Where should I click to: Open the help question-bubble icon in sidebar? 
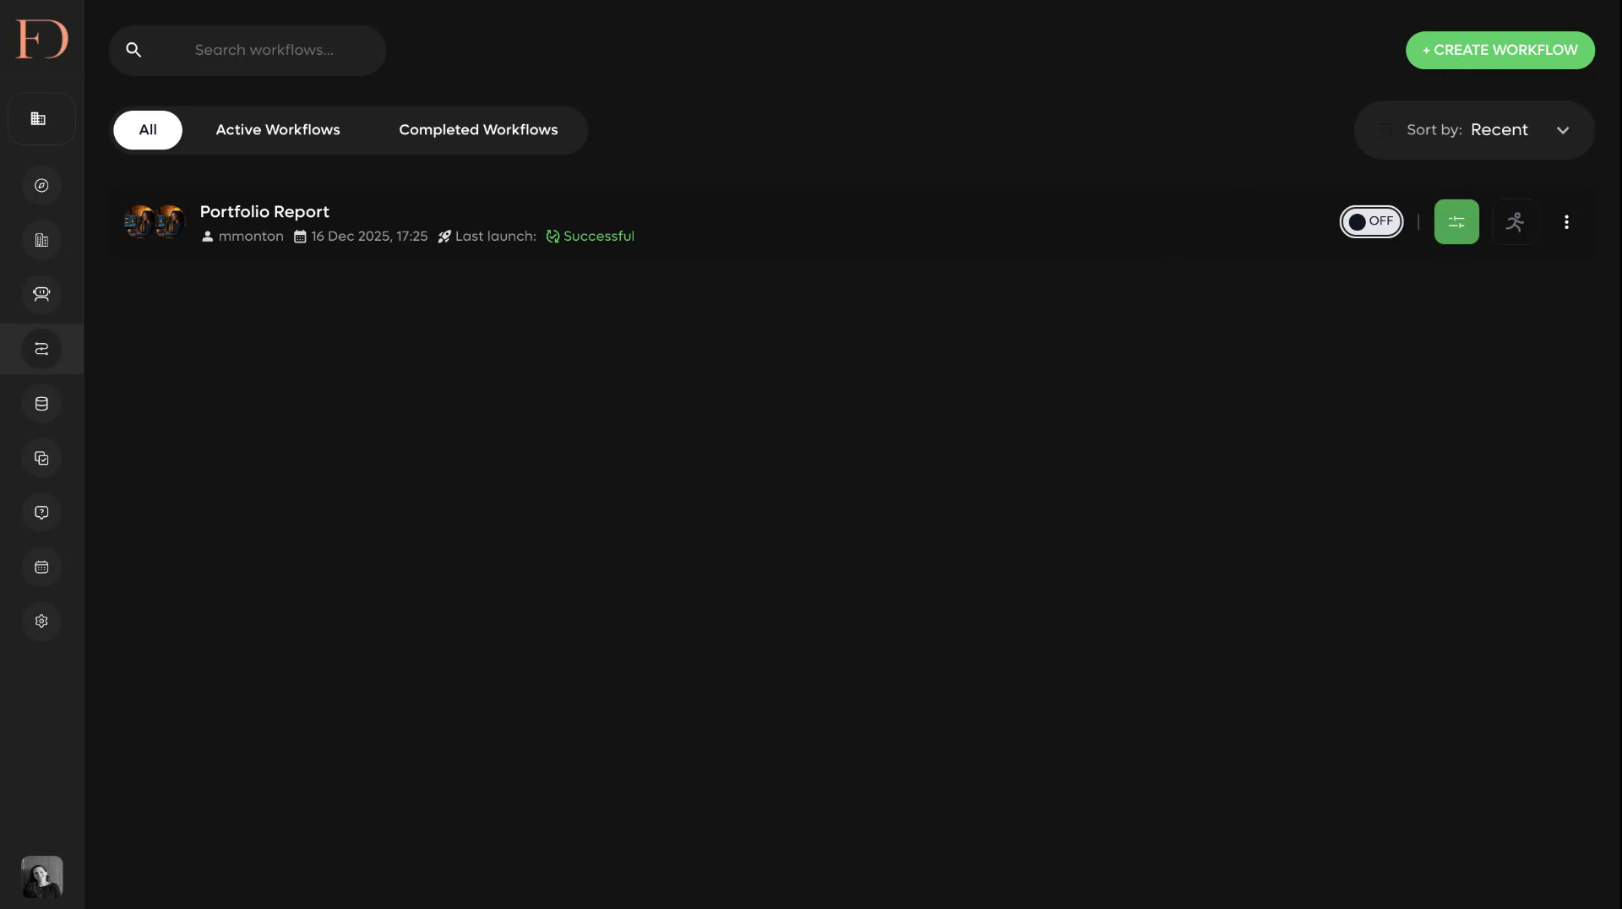pyautogui.click(x=41, y=513)
